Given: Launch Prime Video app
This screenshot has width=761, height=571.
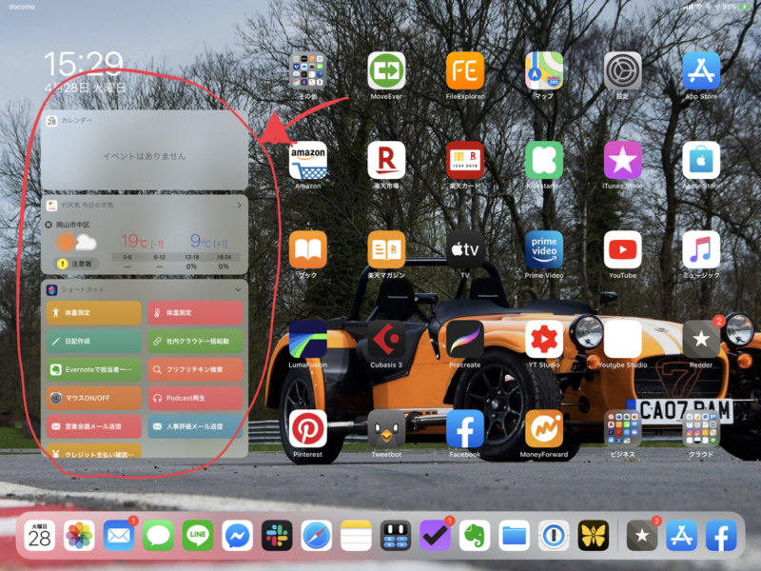Looking at the screenshot, I should click(x=543, y=249).
